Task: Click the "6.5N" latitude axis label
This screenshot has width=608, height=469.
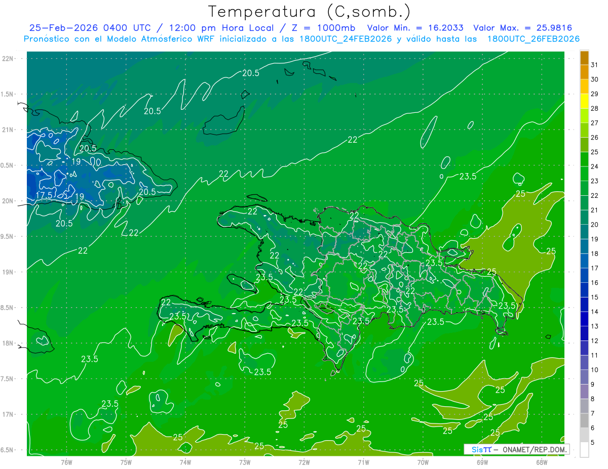Action: 7,450
